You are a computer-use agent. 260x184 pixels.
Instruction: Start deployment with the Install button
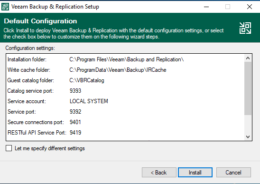point(195,173)
